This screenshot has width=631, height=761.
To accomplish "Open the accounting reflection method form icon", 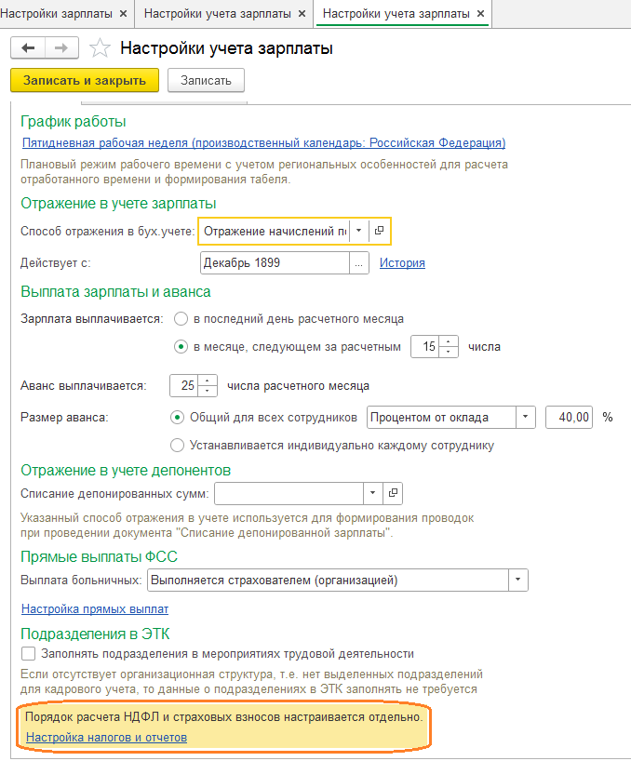I will click(380, 231).
